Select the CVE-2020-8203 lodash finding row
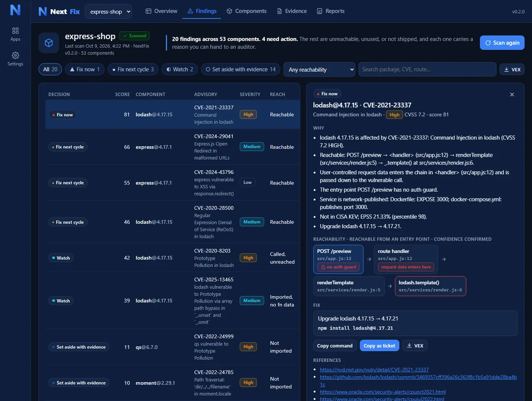532x401 pixels. pos(172,258)
